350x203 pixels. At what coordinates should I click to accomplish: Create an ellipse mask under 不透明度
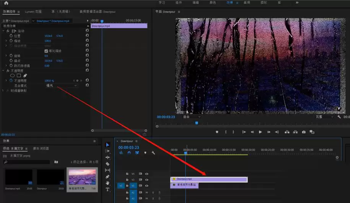click(x=12, y=75)
